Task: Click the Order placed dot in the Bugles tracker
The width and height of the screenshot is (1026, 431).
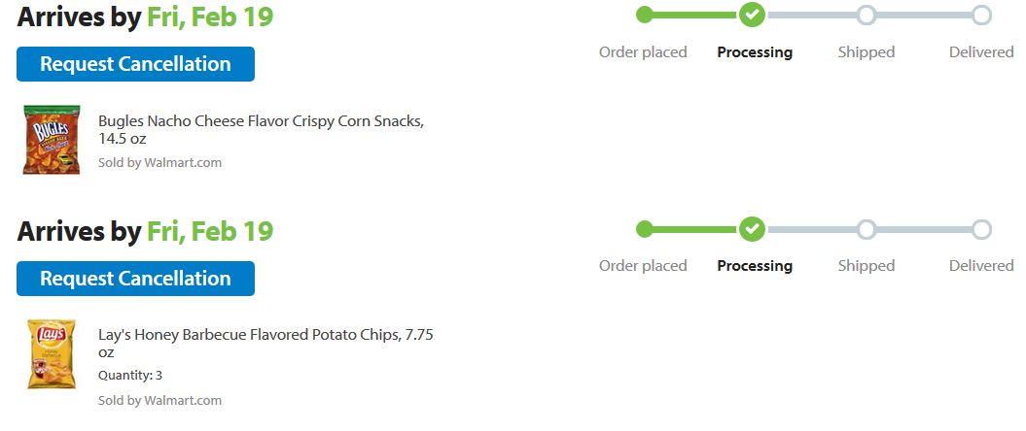Action: (644, 15)
